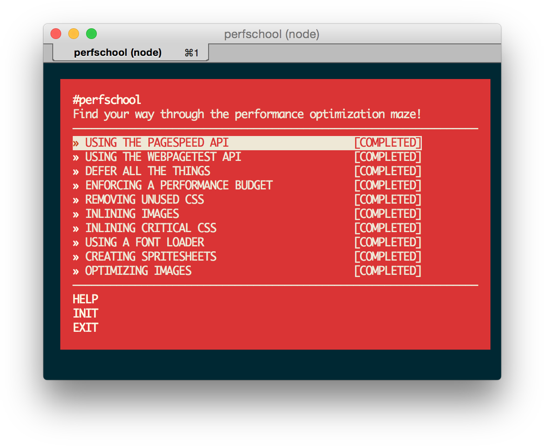Image resolution: width=544 pixels, height=446 pixels.
Task: Select the USING THE PAGESPEED API lesson
Action: [x=247, y=143]
